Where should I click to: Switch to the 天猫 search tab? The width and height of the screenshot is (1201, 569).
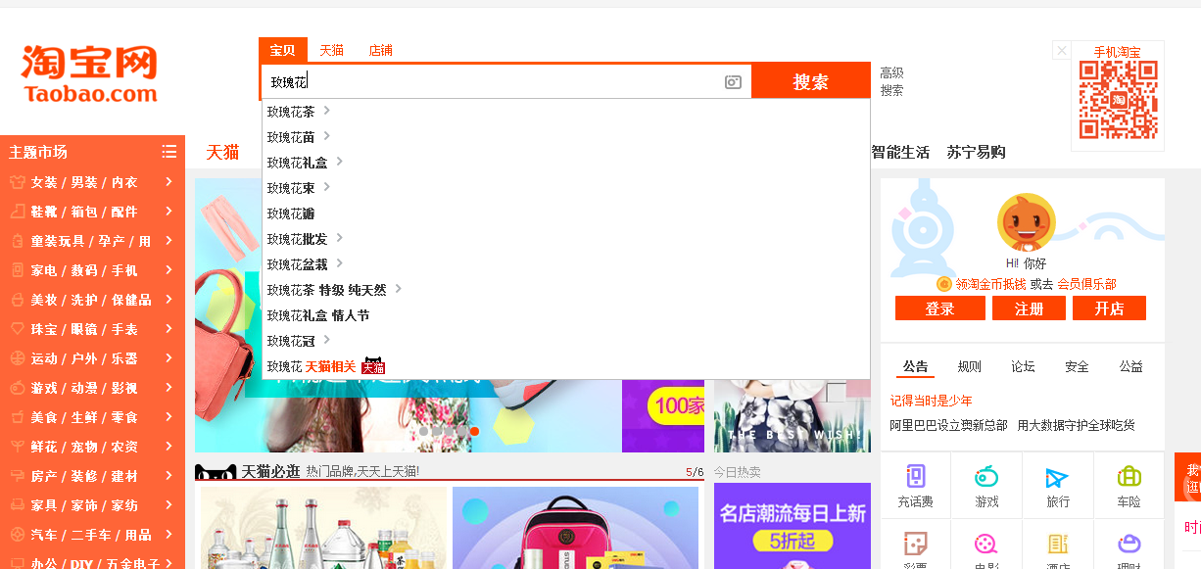click(x=331, y=51)
